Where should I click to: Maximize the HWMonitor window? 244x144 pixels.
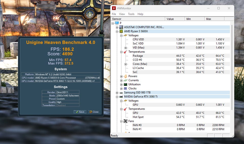(219, 8)
